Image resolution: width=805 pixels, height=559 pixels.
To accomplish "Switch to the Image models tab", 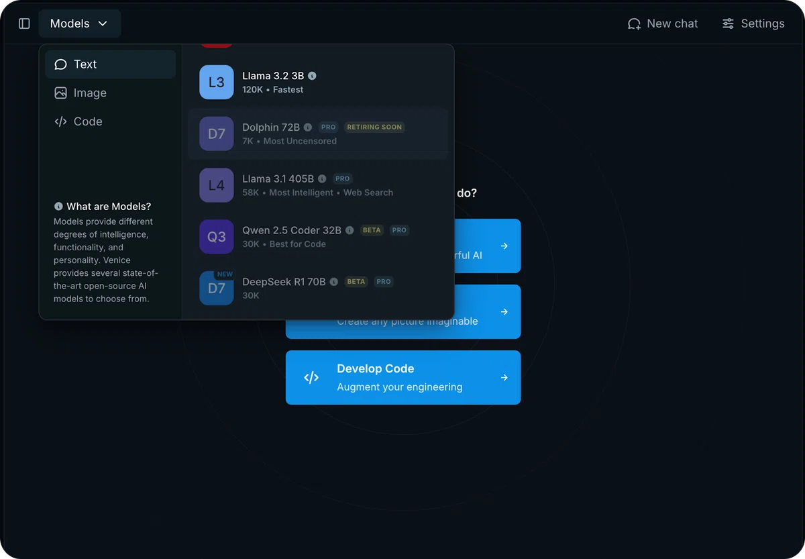I will point(110,93).
